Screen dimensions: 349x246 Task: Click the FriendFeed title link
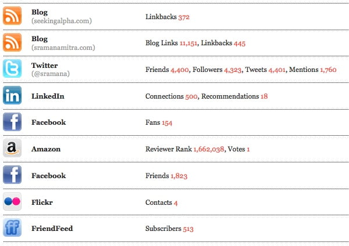pyautogui.click(x=52, y=229)
